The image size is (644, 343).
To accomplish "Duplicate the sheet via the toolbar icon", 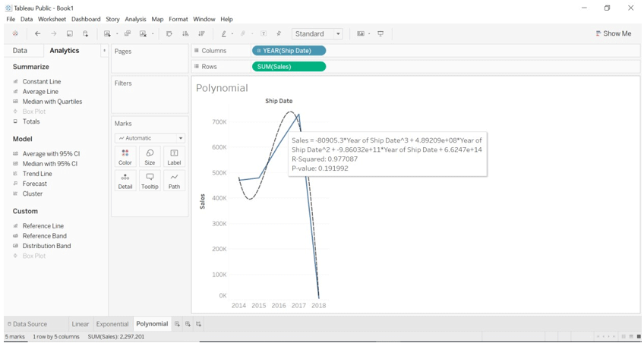I will pyautogui.click(x=128, y=33).
